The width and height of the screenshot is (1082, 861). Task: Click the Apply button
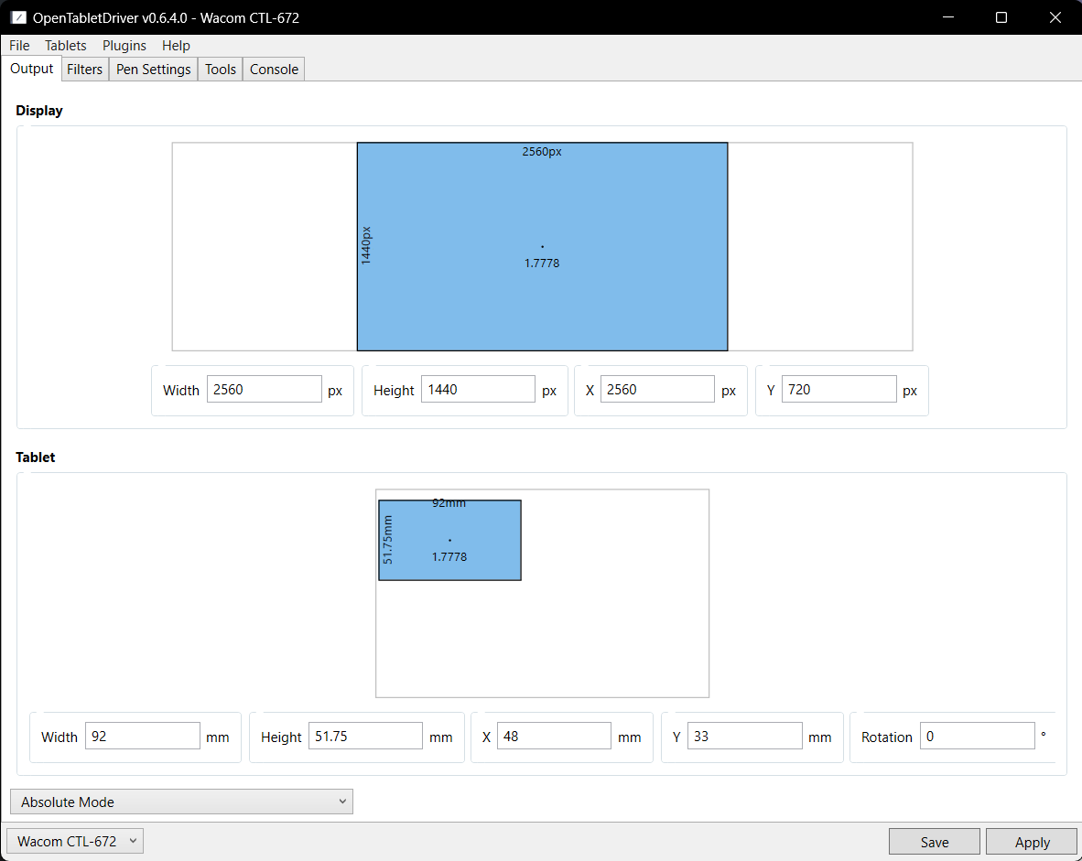[x=1032, y=842]
